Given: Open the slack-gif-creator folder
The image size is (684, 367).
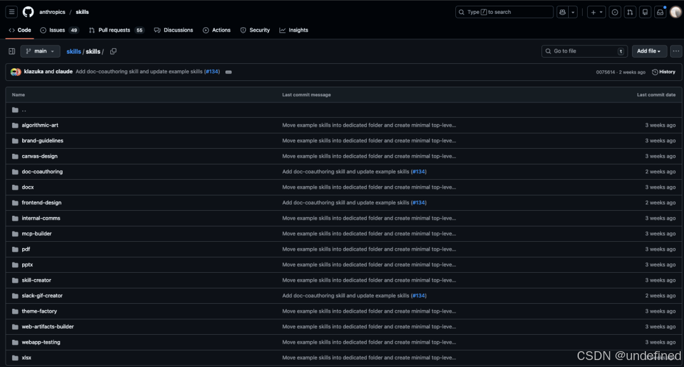Looking at the screenshot, I should [42, 295].
